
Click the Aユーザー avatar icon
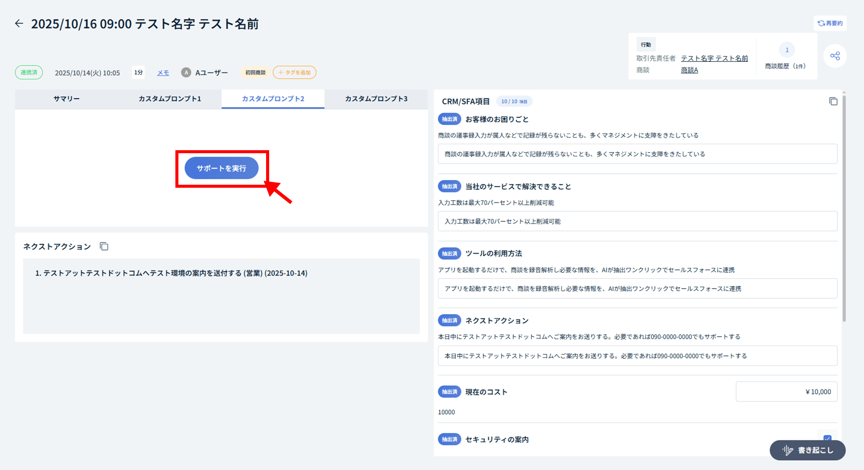click(x=186, y=73)
